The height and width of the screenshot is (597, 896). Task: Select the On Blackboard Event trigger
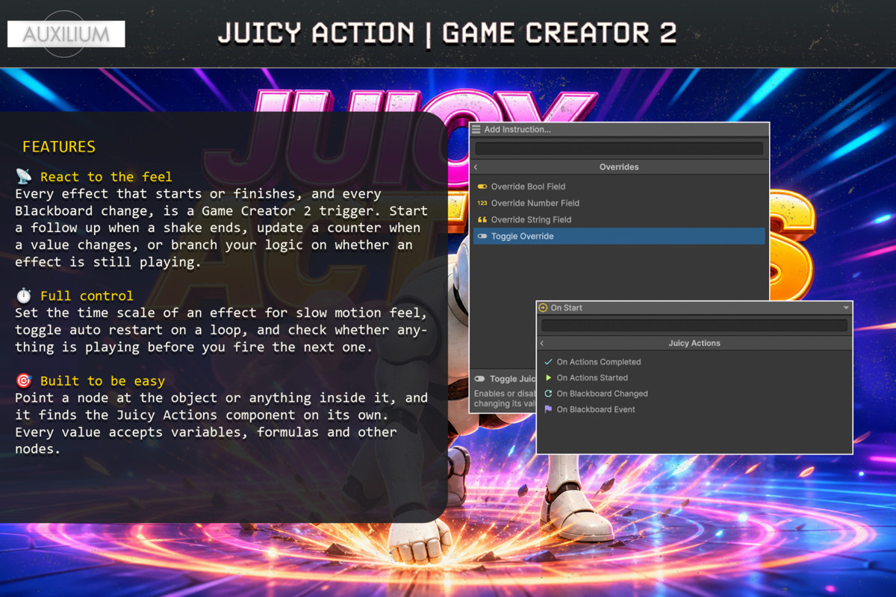click(x=694, y=409)
